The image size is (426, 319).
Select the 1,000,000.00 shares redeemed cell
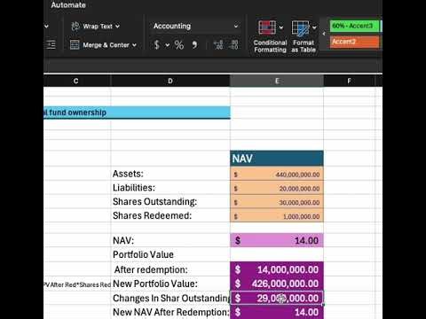click(277, 215)
